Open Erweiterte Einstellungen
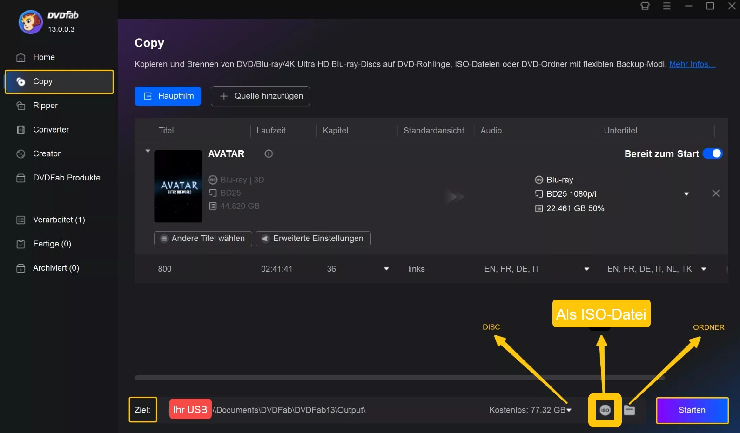The image size is (740, 433). click(313, 239)
